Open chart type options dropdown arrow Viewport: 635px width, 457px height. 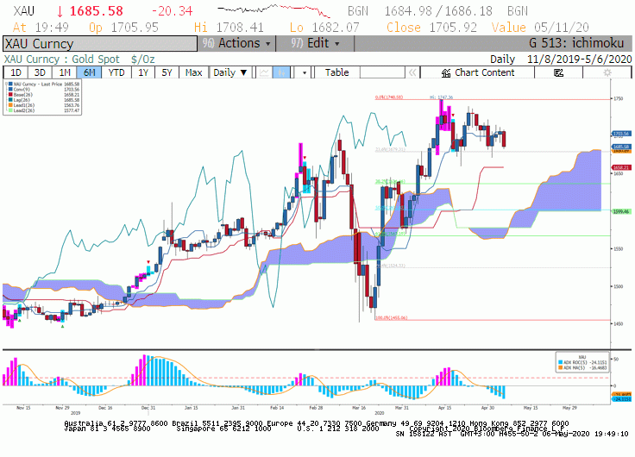pyautogui.click(x=305, y=72)
